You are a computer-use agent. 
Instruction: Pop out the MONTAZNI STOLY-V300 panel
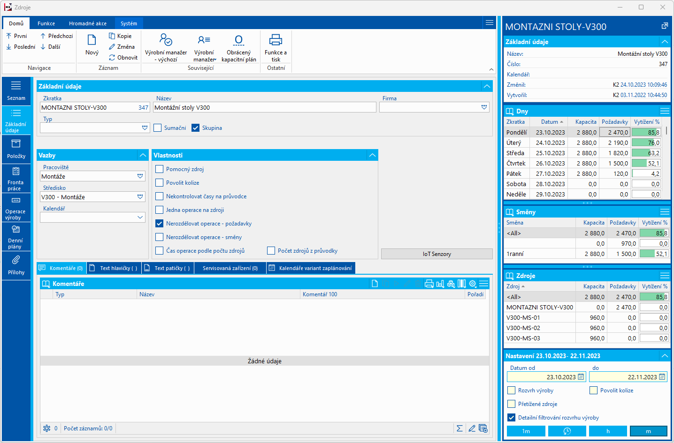pos(665,26)
